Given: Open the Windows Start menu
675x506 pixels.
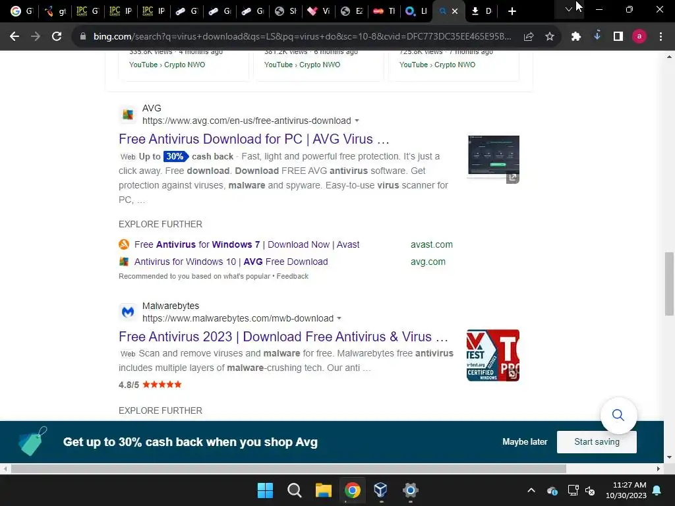Looking at the screenshot, I should pos(265,490).
